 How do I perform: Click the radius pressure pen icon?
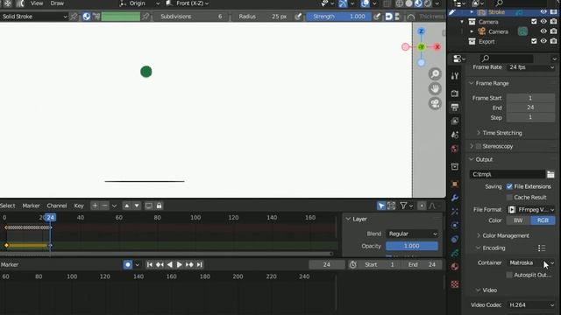coord(298,17)
